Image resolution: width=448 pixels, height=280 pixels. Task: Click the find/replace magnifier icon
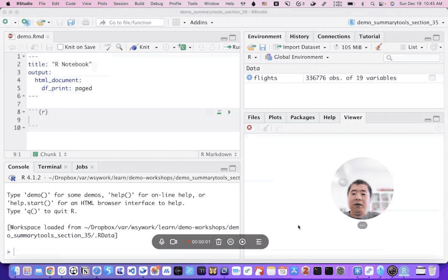(x=119, y=47)
